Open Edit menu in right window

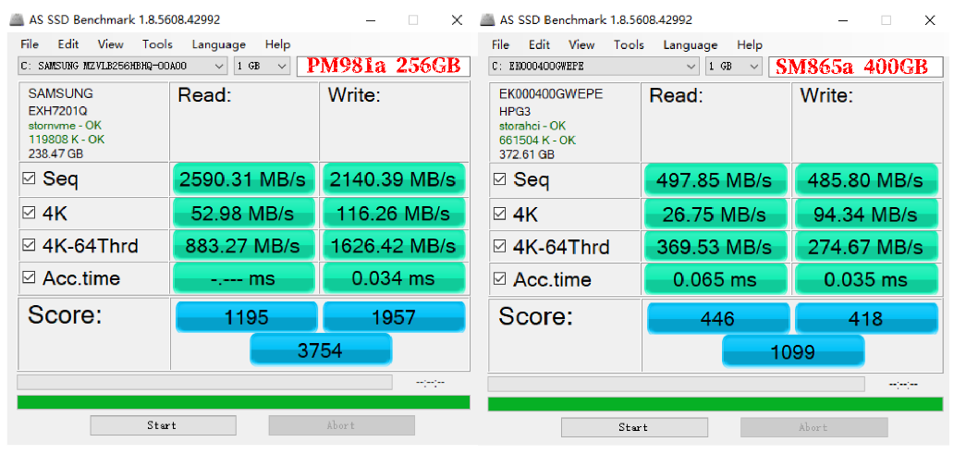[x=539, y=44]
